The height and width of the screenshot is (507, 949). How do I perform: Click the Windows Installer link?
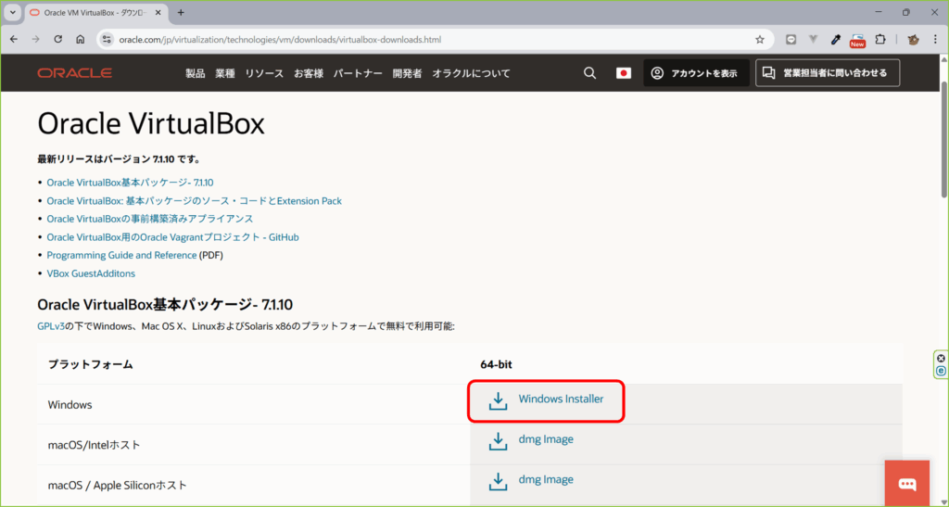pyautogui.click(x=561, y=399)
